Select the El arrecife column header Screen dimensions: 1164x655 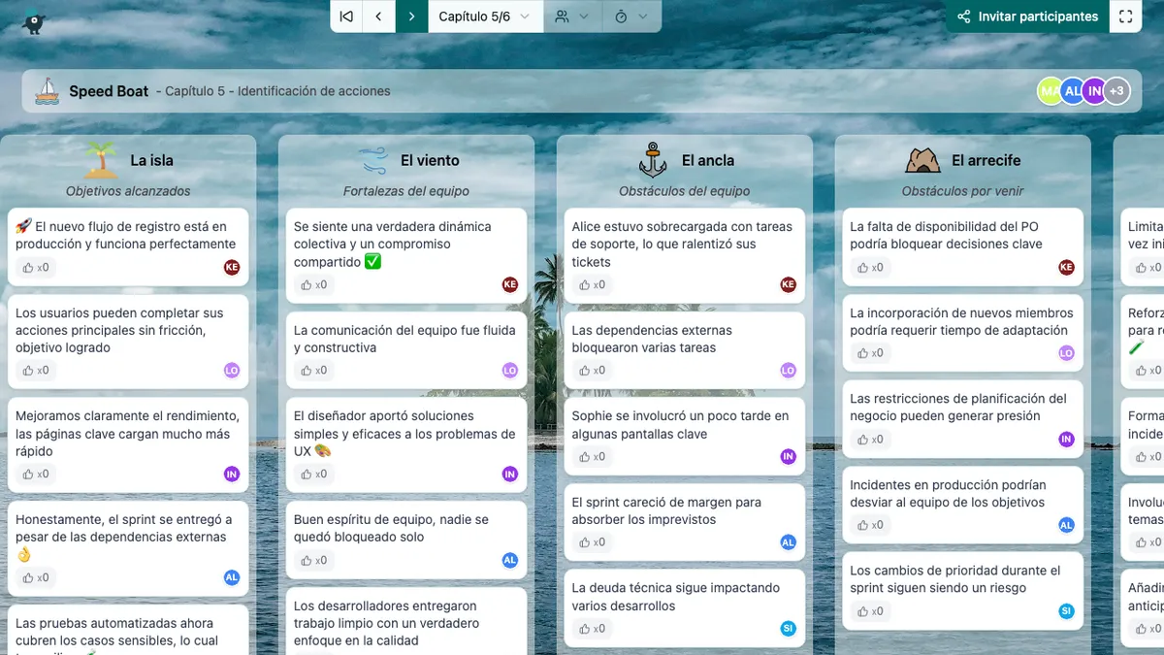click(x=985, y=161)
